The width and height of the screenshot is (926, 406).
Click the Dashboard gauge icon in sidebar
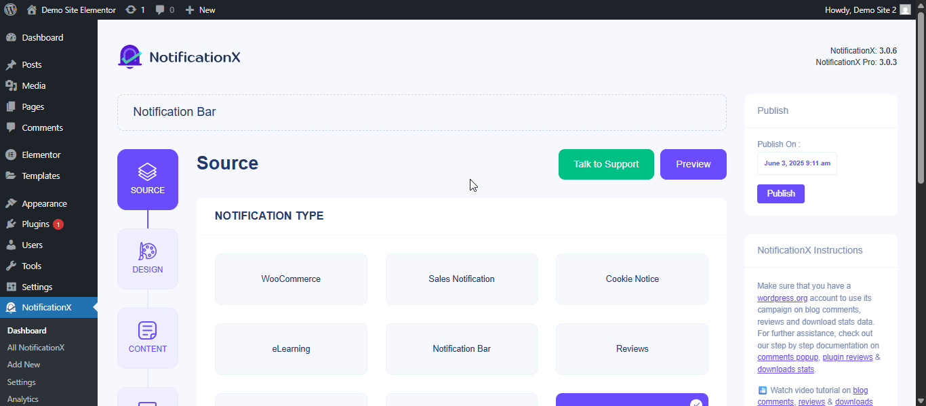point(11,37)
